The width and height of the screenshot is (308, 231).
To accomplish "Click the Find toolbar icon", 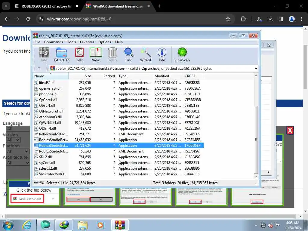I will [x=129, y=55].
